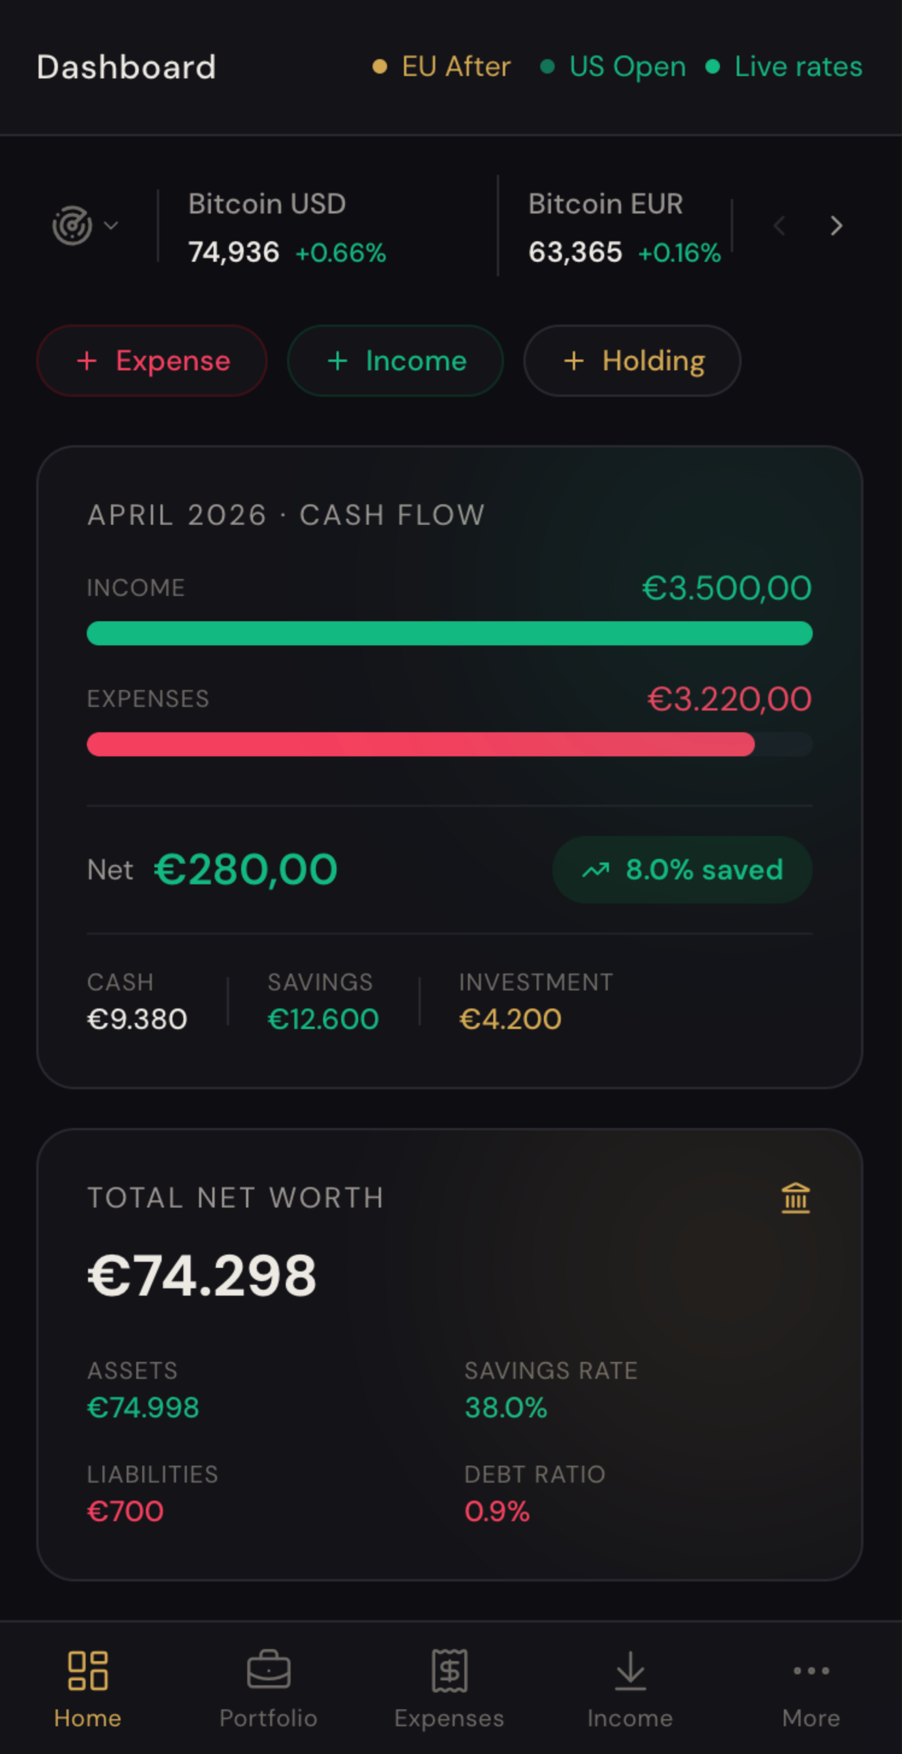902x1754 pixels.
Task: Click the Expense quick-add button
Action: pos(151,361)
